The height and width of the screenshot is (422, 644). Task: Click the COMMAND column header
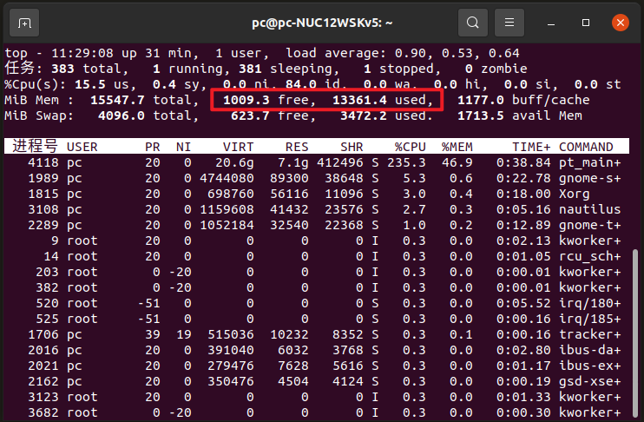(x=586, y=147)
